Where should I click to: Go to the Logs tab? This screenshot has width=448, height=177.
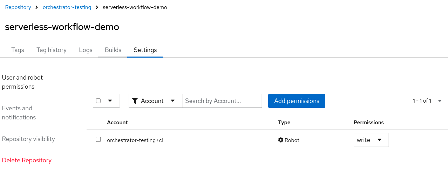(86, 50)
